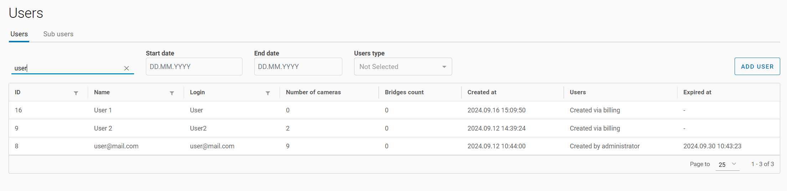Focus the End date input field
Screen dimensions: 787x191
click(x=298, y=67)
